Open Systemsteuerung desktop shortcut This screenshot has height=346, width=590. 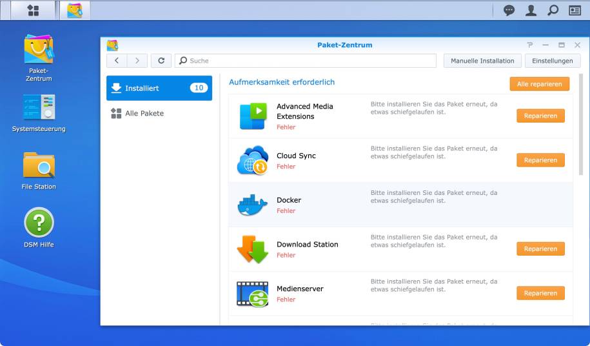coord(39,114)
